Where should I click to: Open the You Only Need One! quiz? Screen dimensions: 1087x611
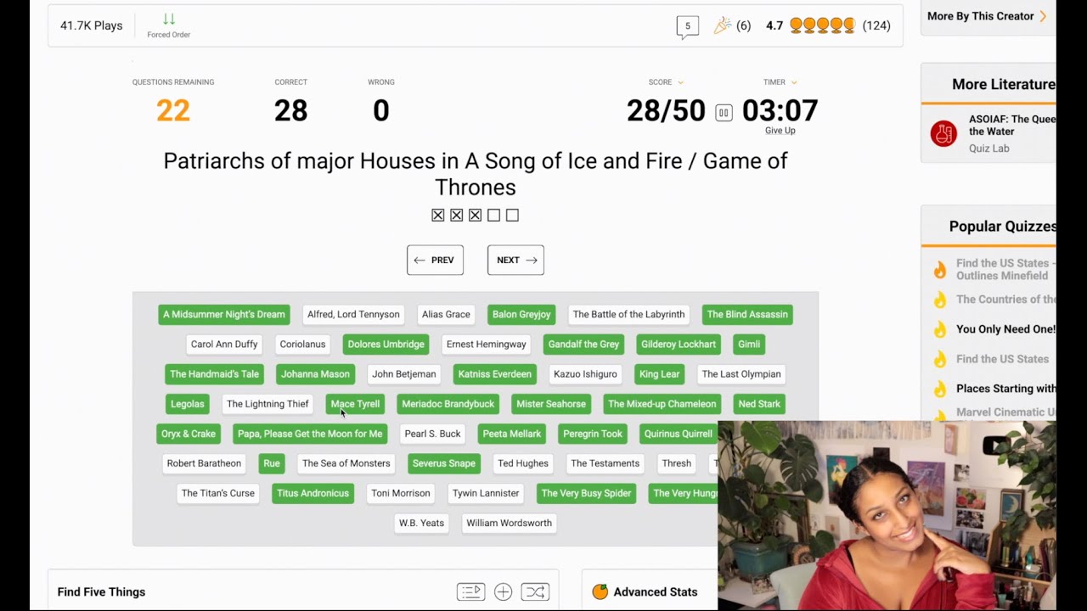(x=1005, y=329)
